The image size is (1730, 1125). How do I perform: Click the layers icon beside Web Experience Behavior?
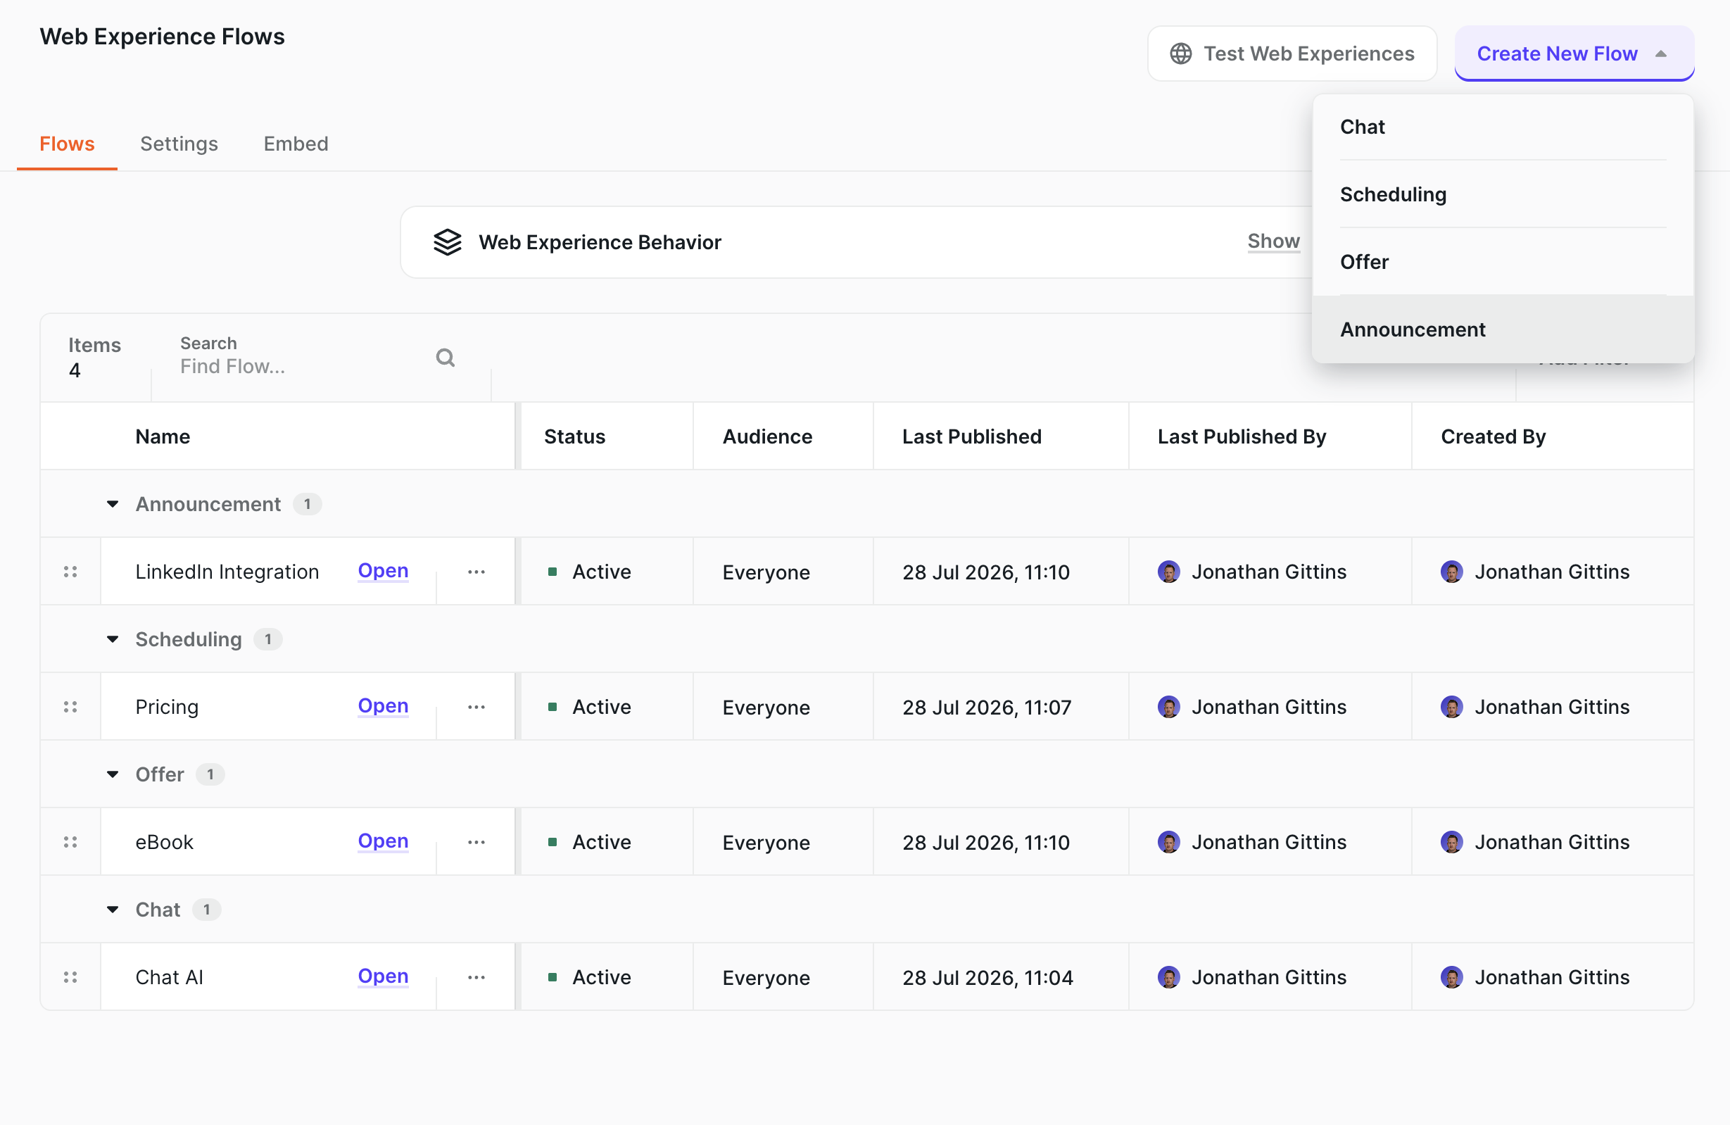point(447,242)
